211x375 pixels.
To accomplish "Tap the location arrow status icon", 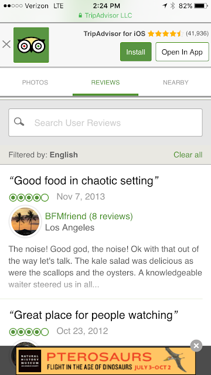I will pyautogui.click(x=165, y=6).
